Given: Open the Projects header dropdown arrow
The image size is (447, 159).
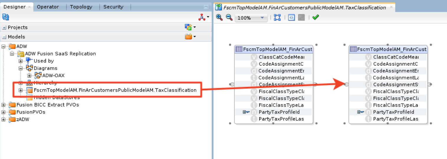Looking at the screenshot, I should (x=194, y=28).
